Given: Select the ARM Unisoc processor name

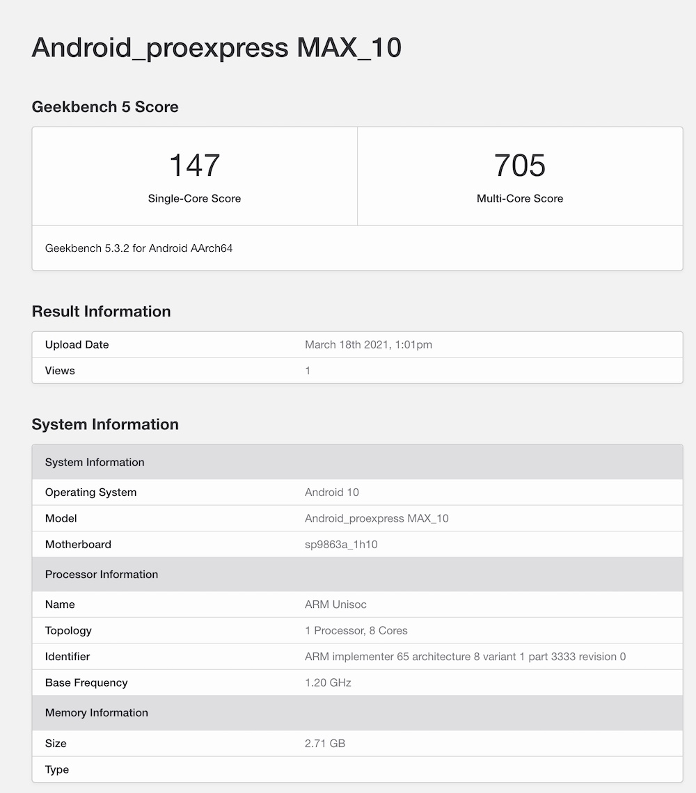Looking at the screenshot, I should pos(335,604).
